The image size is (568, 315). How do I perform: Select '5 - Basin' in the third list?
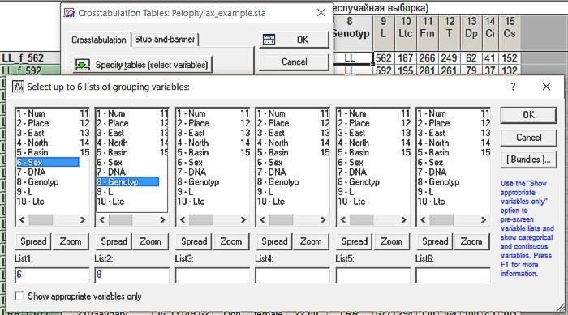click(193, 152)
